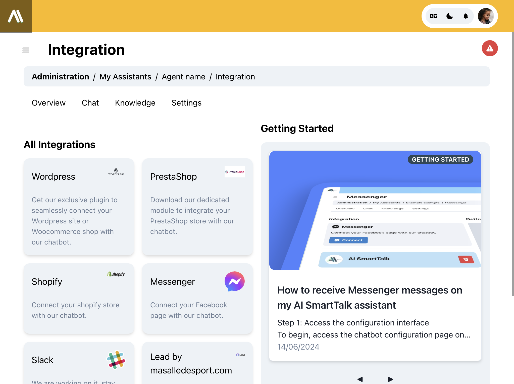Viewport: 514px width, 384px height.
Task: Click the Messenger purple icon
Action: [x=235, y=281]
